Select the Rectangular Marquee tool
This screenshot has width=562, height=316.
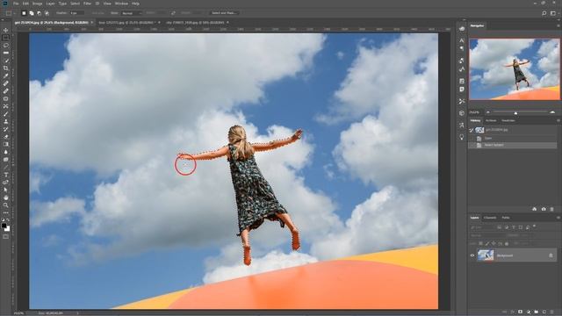pos(6,38)
